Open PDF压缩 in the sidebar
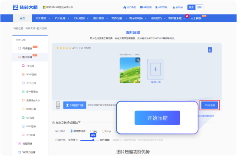 (27, 49)
